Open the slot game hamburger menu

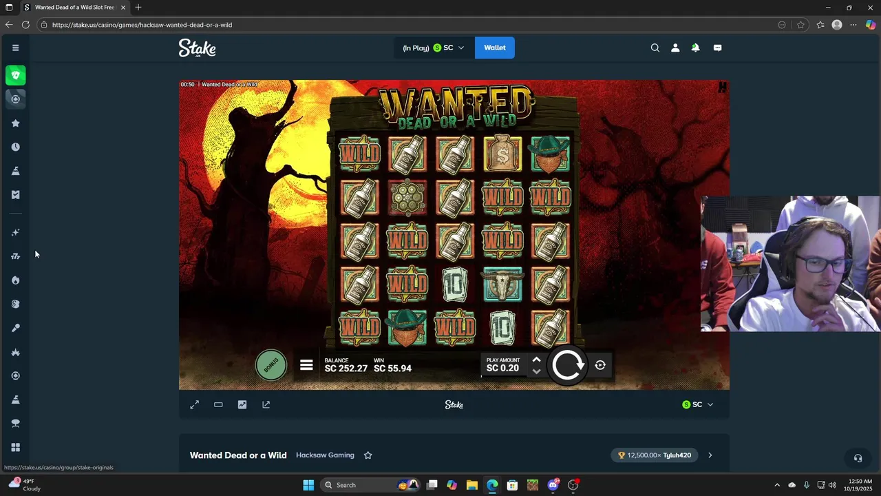(306, 365)
